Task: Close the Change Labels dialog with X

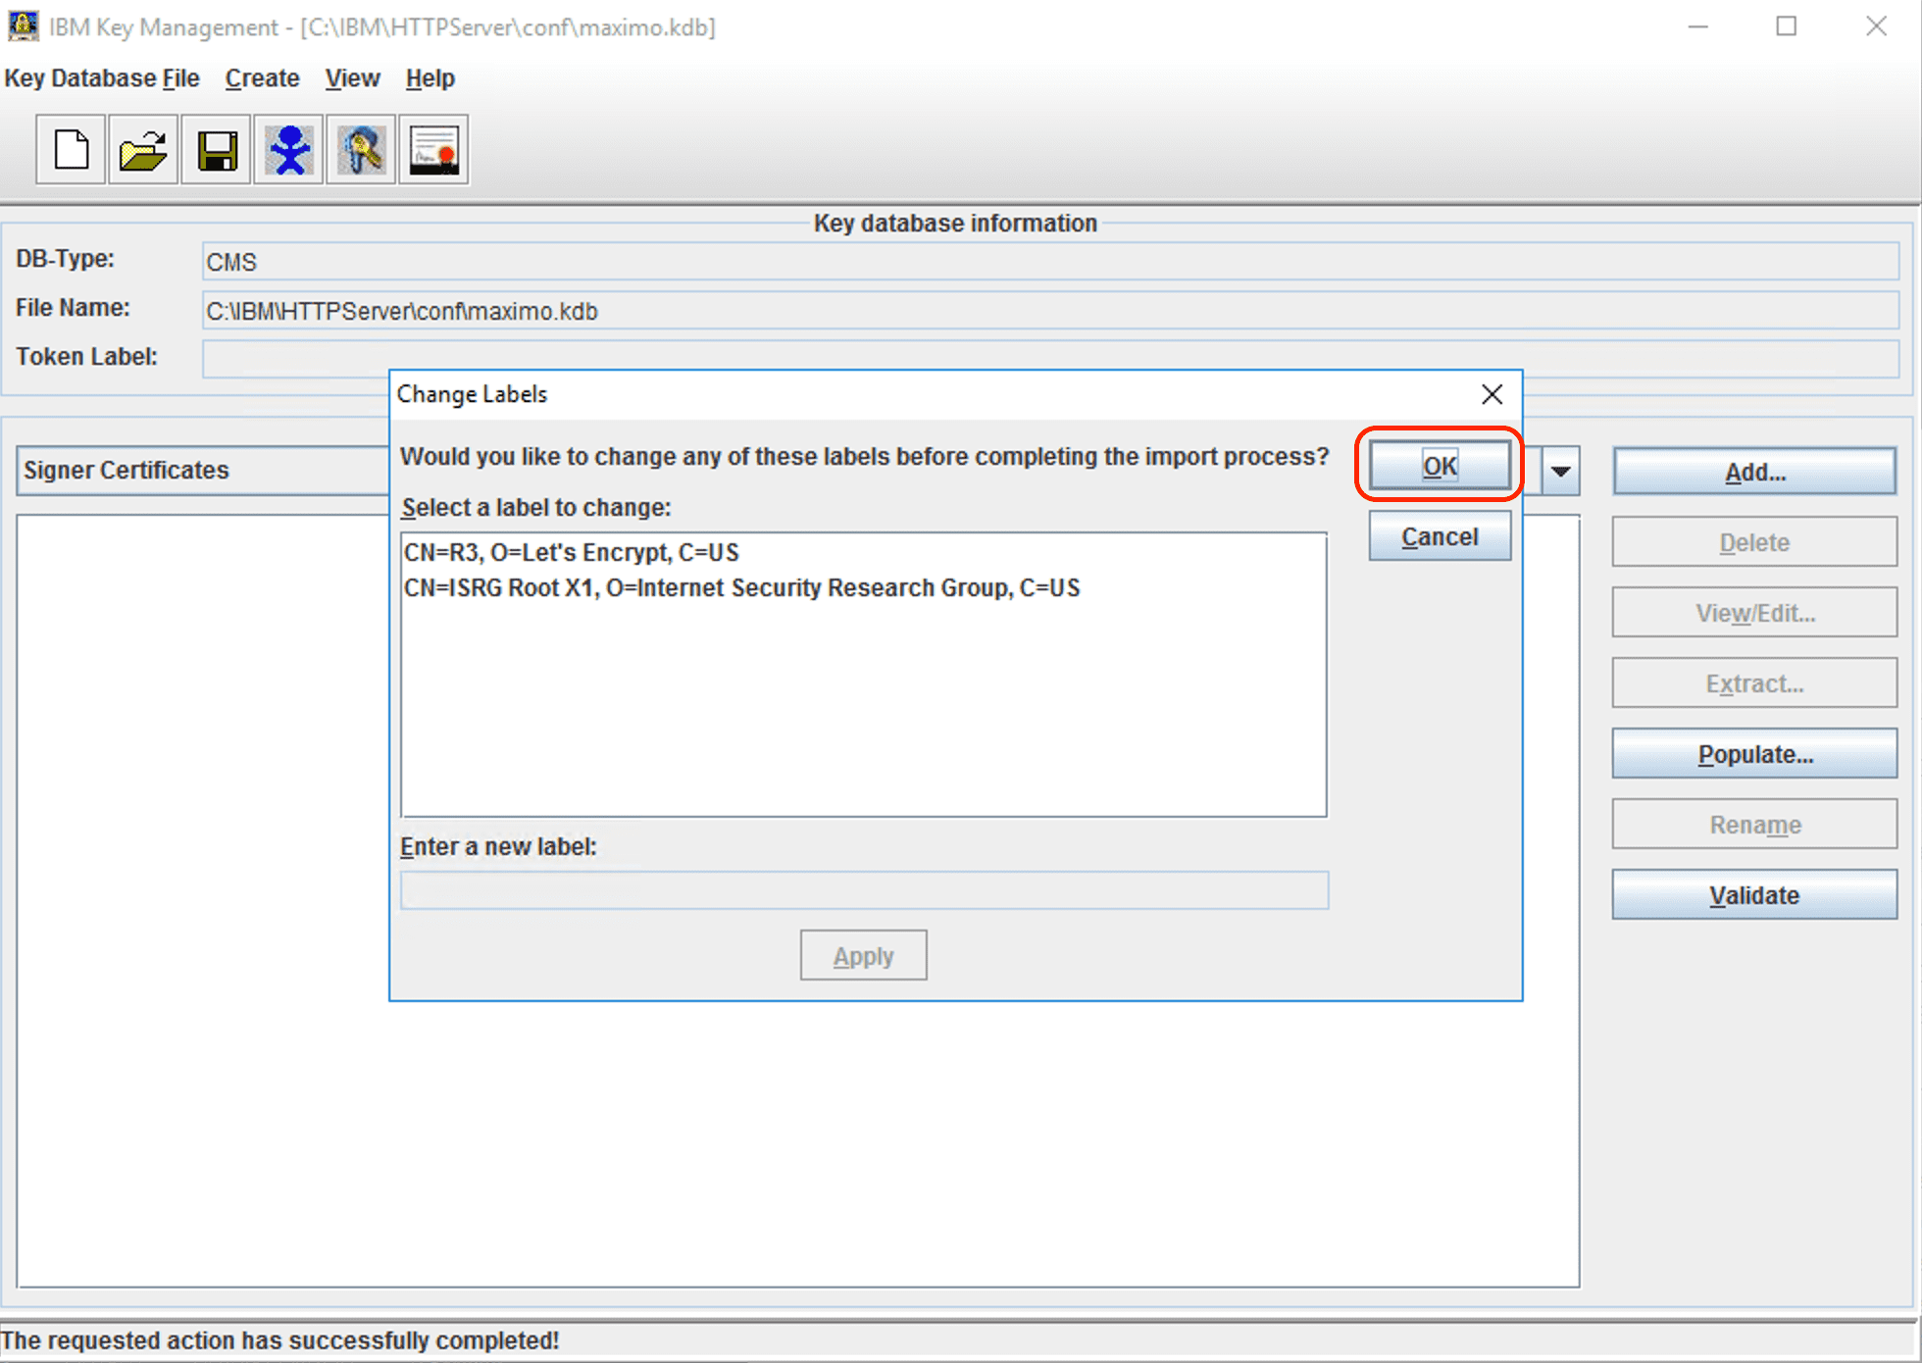Action: 1492,394
